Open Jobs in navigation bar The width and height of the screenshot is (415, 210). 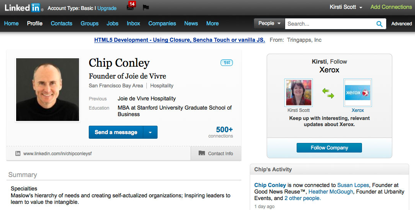pos(113,23)
